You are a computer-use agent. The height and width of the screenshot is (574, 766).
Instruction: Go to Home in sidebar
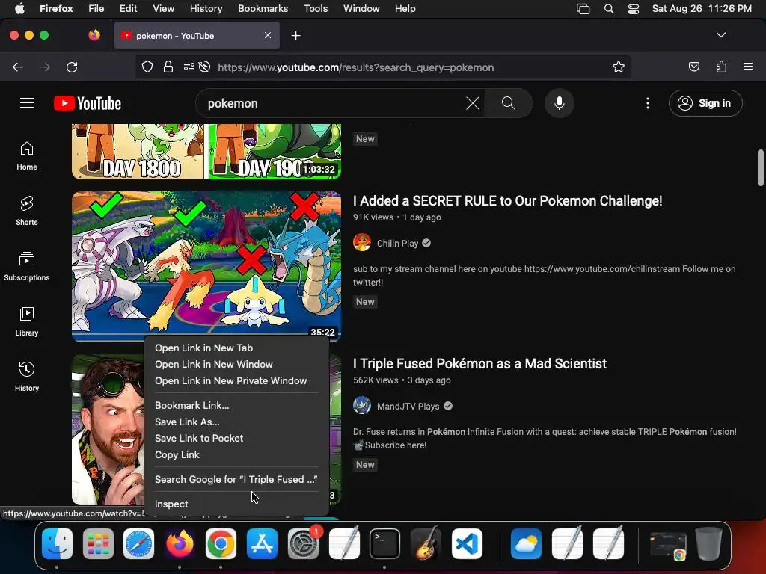27,155
